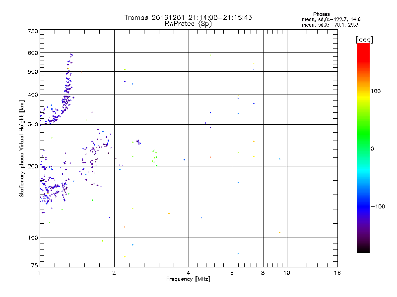Viewport: 397px width, 297px height.
Task: Click the x-axis '4' tick label
Action: tap(189, 273)
